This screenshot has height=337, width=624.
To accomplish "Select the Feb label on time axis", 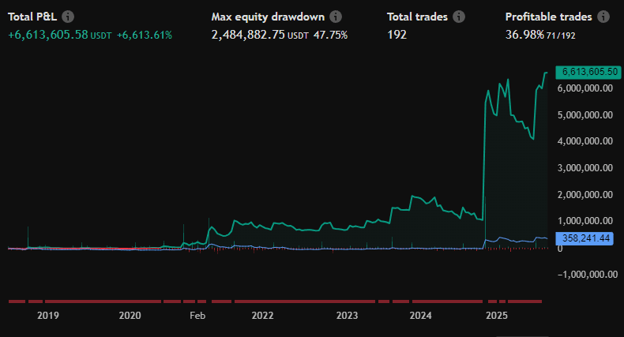I will click(x=197, y=316).
